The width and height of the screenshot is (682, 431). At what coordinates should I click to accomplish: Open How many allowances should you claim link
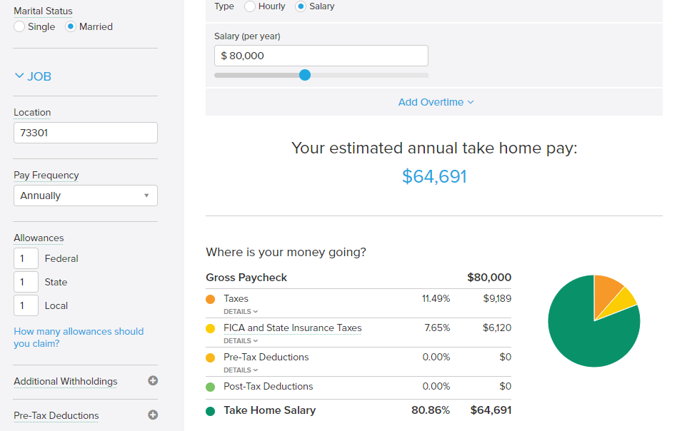[x=79, y=337]
